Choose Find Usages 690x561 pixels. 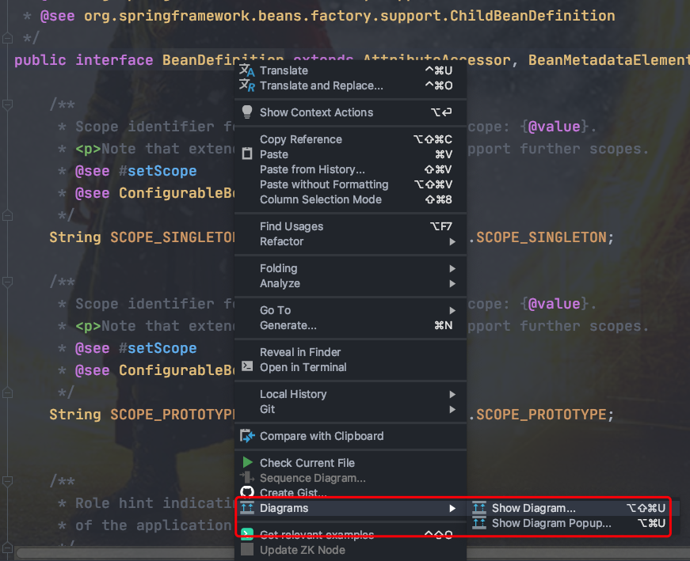click(x=351, y=226)
